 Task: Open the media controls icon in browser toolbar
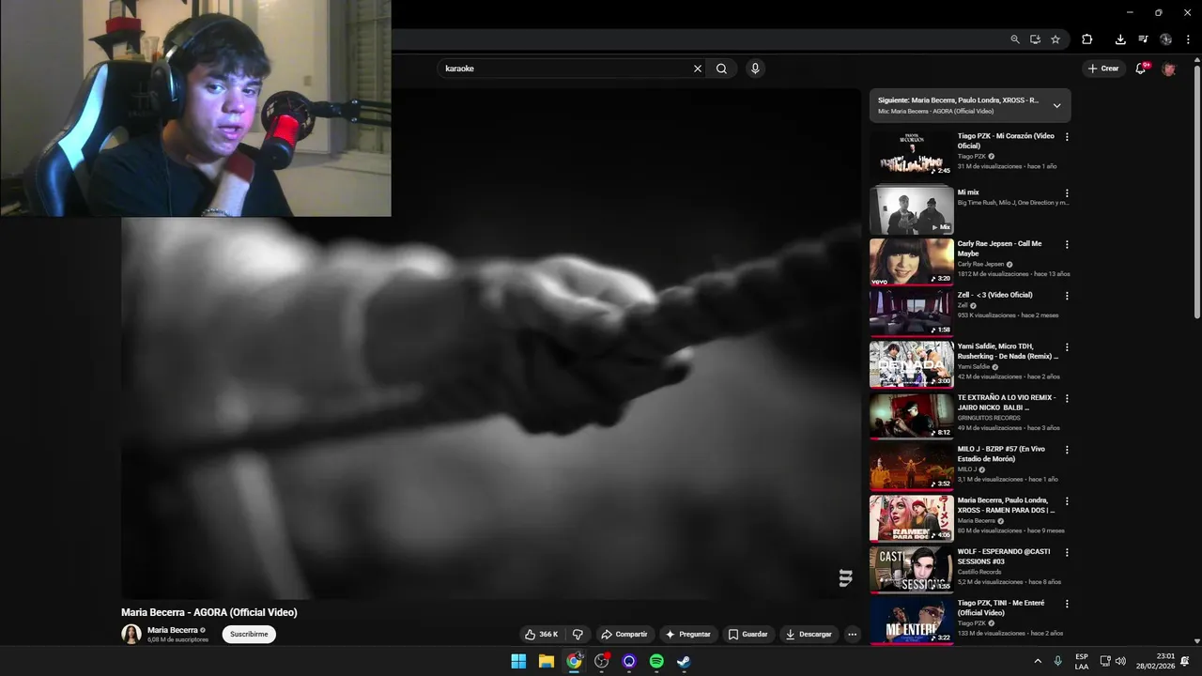tap(1143, 39)
